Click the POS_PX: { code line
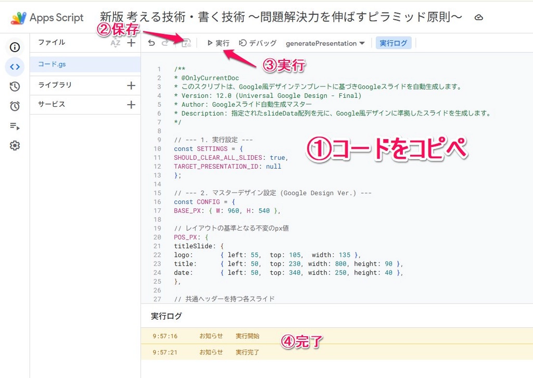 click(191, 237)
